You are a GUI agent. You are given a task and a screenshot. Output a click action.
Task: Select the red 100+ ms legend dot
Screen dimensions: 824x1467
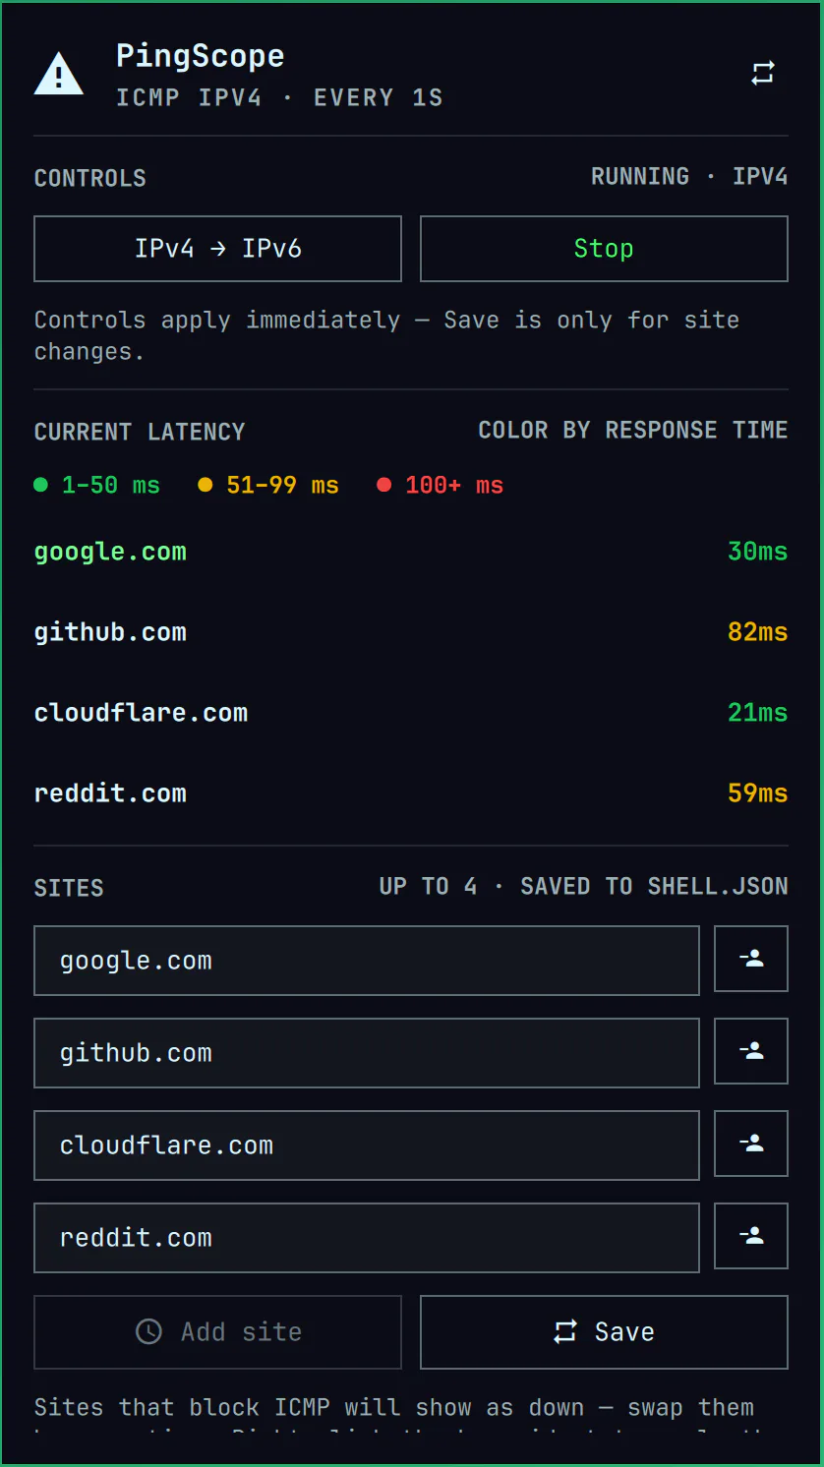point(384,485)
